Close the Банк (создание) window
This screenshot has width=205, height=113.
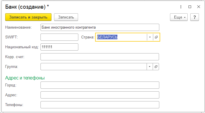199,7
